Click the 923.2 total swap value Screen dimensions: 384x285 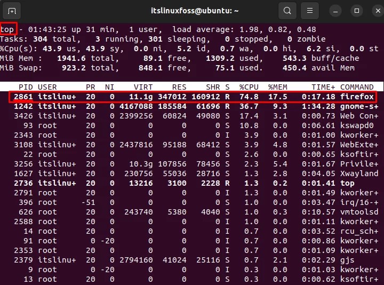[74, 68]
